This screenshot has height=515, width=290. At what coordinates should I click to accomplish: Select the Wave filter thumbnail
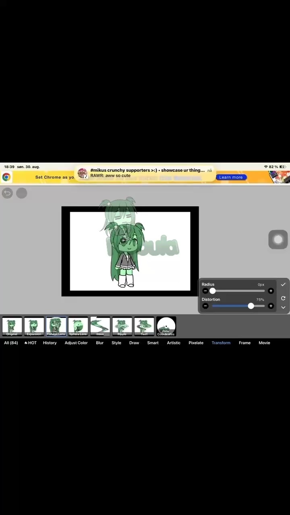pyautogui.click(x=100, y=326)
